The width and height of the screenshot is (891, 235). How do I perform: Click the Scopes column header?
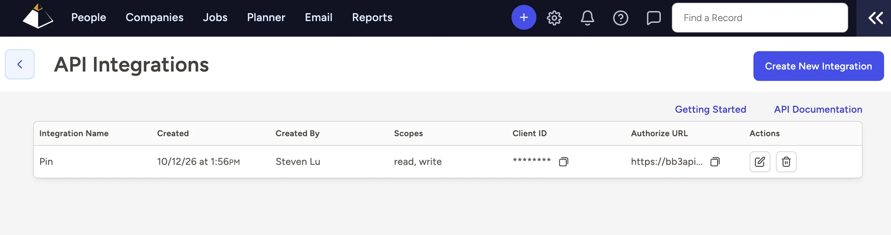pos(408,133)
